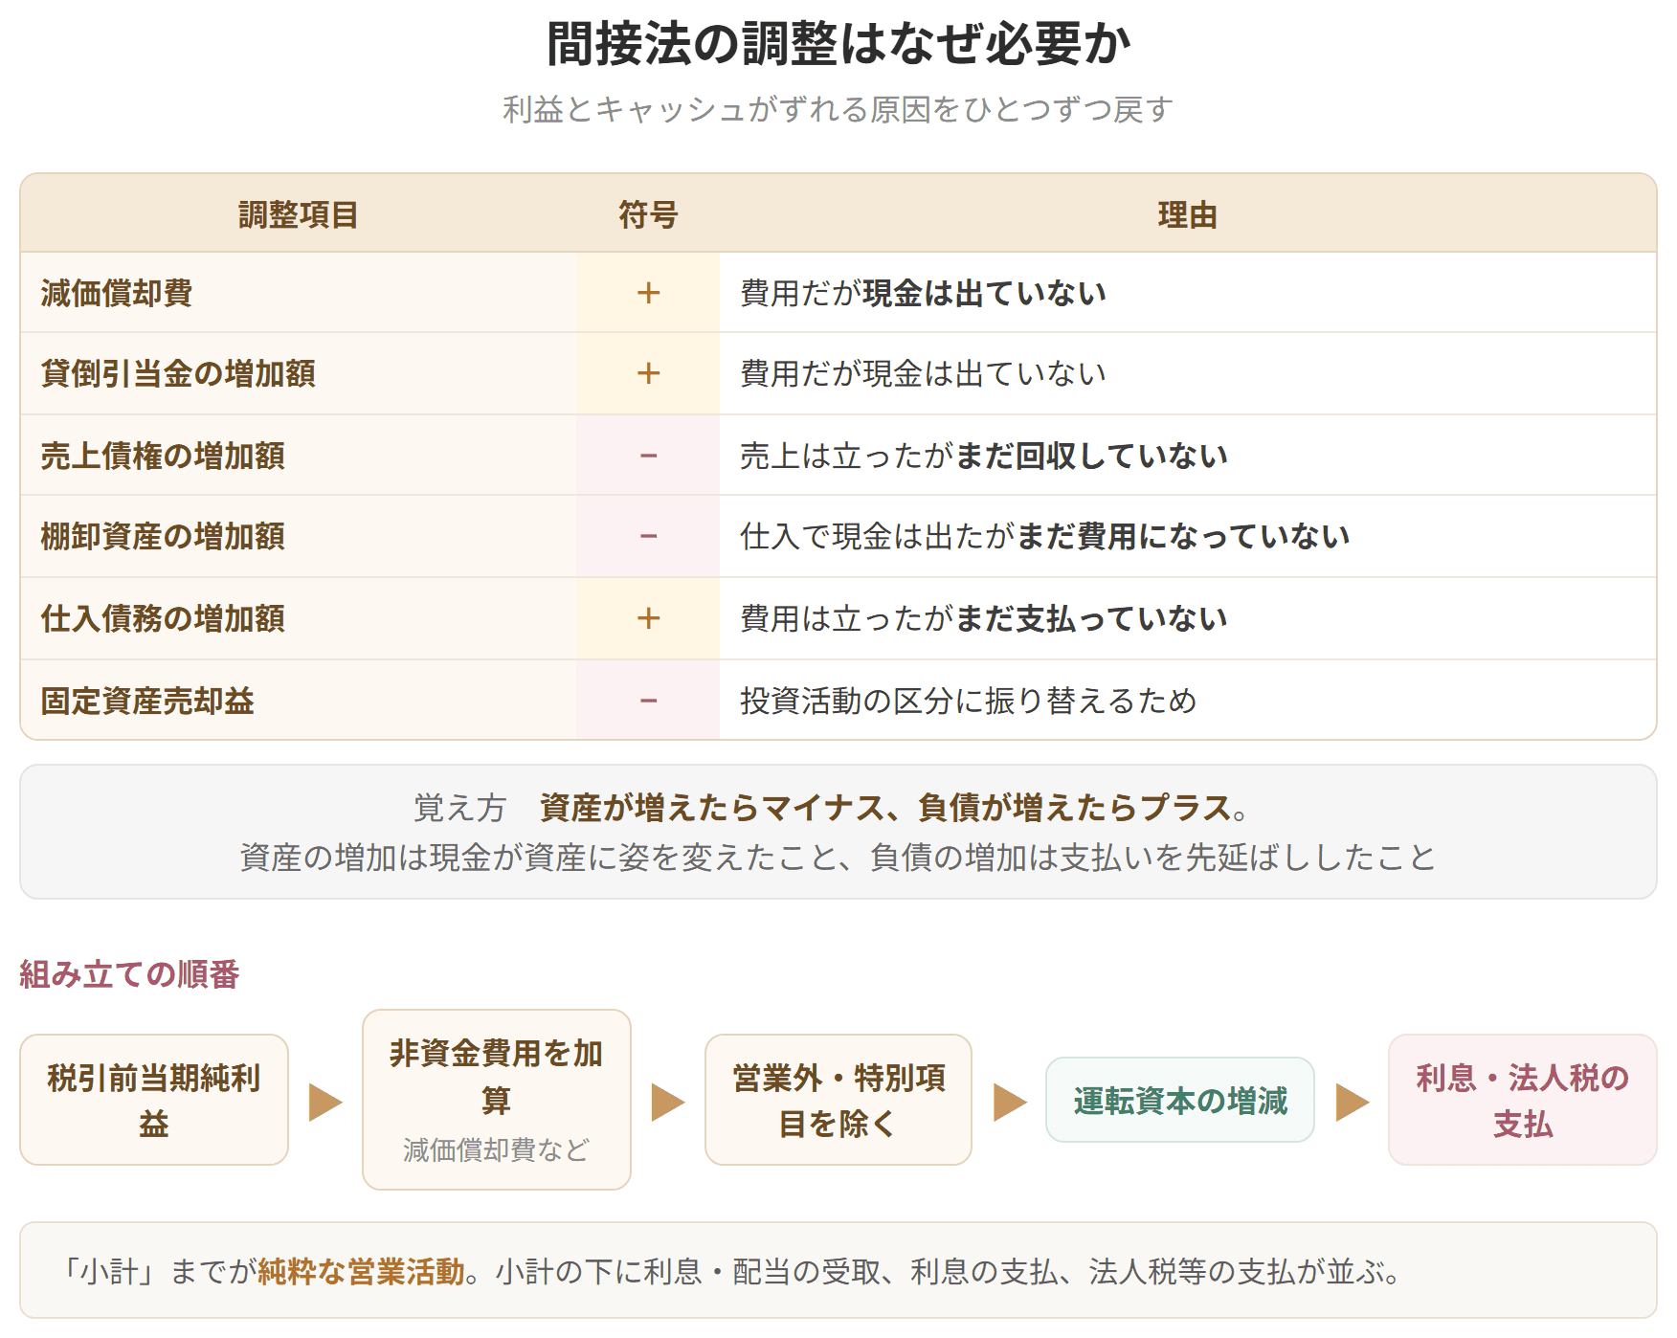Click the subtitle 利益とキャッシュがずれる原因をひとつずつ戻す
Image resolution: width=1677 pixels, height=1338 pixels.
[x=838, y=110]
